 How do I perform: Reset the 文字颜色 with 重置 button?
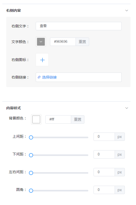[x=82, y=42]
